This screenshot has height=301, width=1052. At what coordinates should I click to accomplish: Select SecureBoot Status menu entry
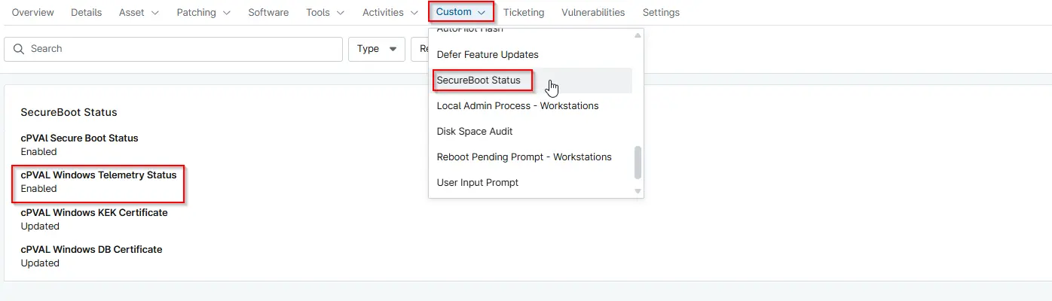[479, 81]
